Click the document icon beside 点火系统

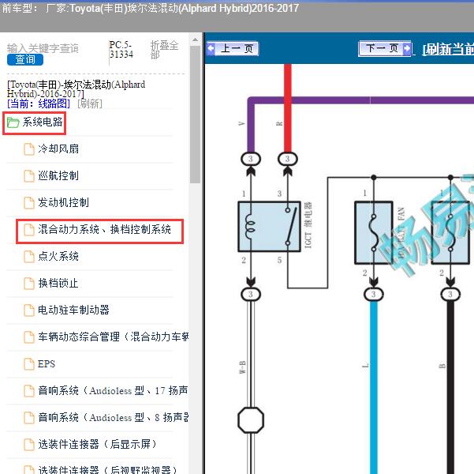point(29,256)
